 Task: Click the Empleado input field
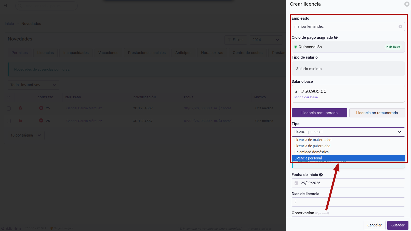coord(348,26)
